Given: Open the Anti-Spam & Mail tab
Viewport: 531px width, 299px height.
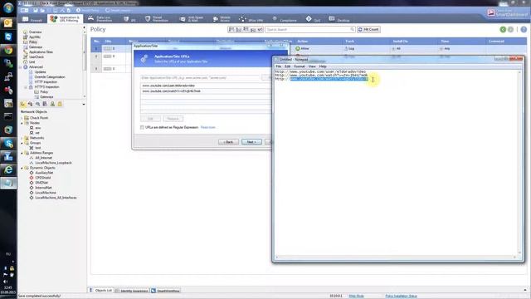Looking at the screenshot, I should tap(192, 19).
